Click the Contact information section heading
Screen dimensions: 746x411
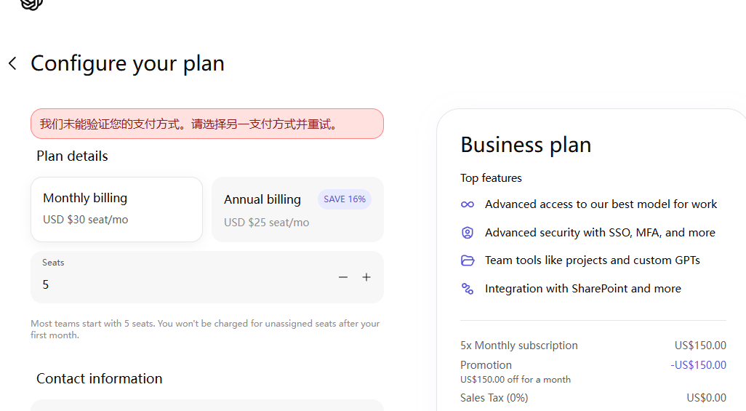(x=100, y=378)
